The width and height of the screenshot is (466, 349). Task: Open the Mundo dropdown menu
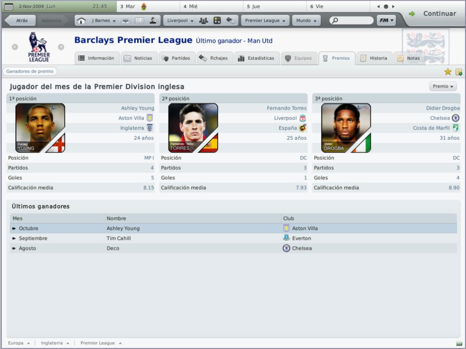307,20
